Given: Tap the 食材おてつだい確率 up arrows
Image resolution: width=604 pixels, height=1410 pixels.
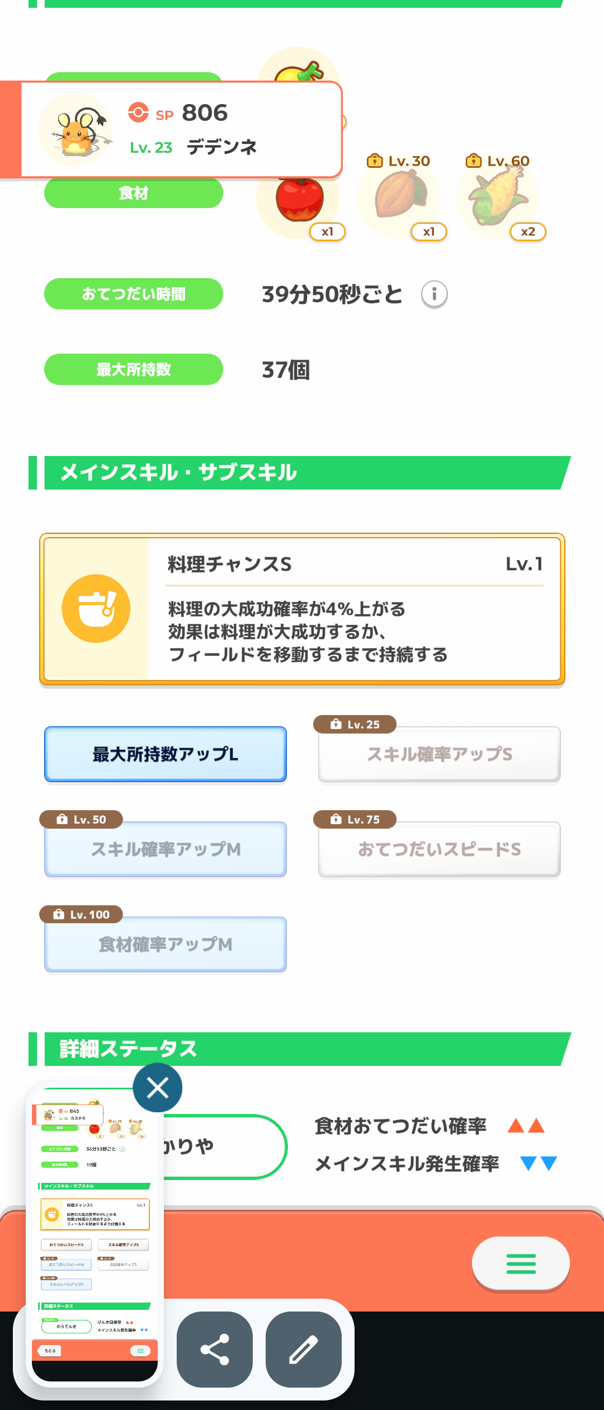Looking at the screenshot, I should pos(526,1125).
